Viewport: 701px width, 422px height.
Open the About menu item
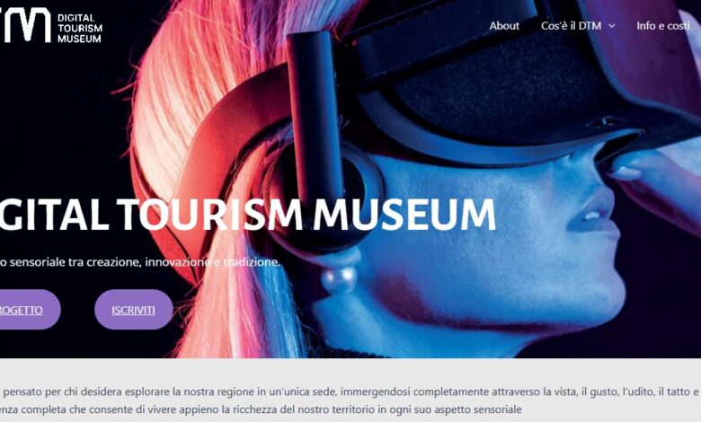pos(504,26)
